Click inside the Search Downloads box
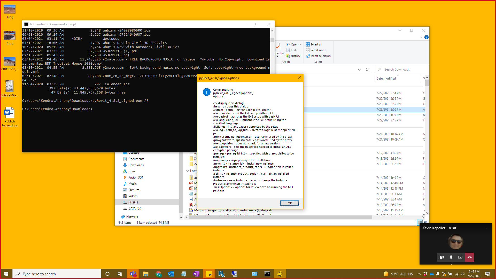Screen dimensions: 496x279 400,69
